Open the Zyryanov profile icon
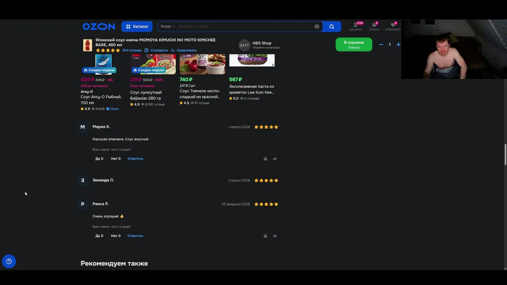The image size is (507, 285). (355, 27)
